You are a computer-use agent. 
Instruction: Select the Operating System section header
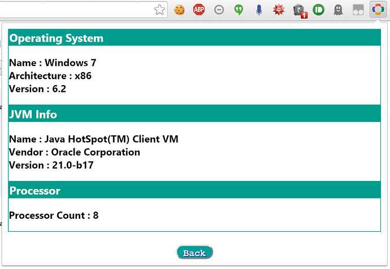point(194,38)
